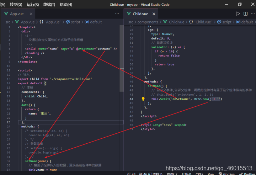Click the Vue icon on App.vue tab
The image size is (256, 175).
(6, 14)
